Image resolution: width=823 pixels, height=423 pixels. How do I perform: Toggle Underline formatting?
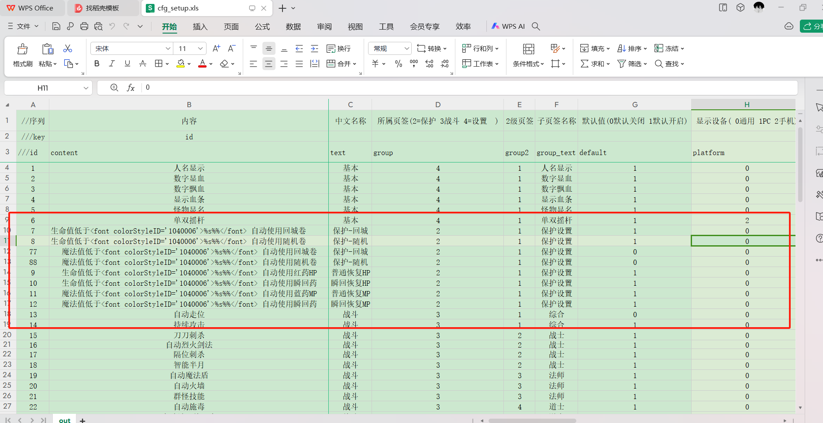tap(127, 64)
